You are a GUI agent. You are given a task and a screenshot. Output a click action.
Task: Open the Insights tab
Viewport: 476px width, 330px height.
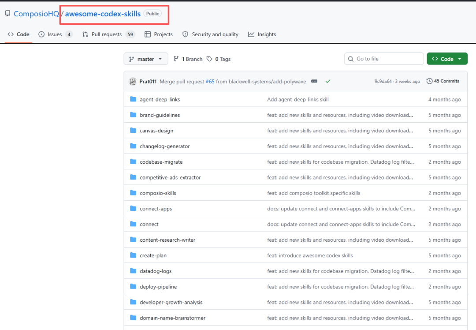click(262, 34)
